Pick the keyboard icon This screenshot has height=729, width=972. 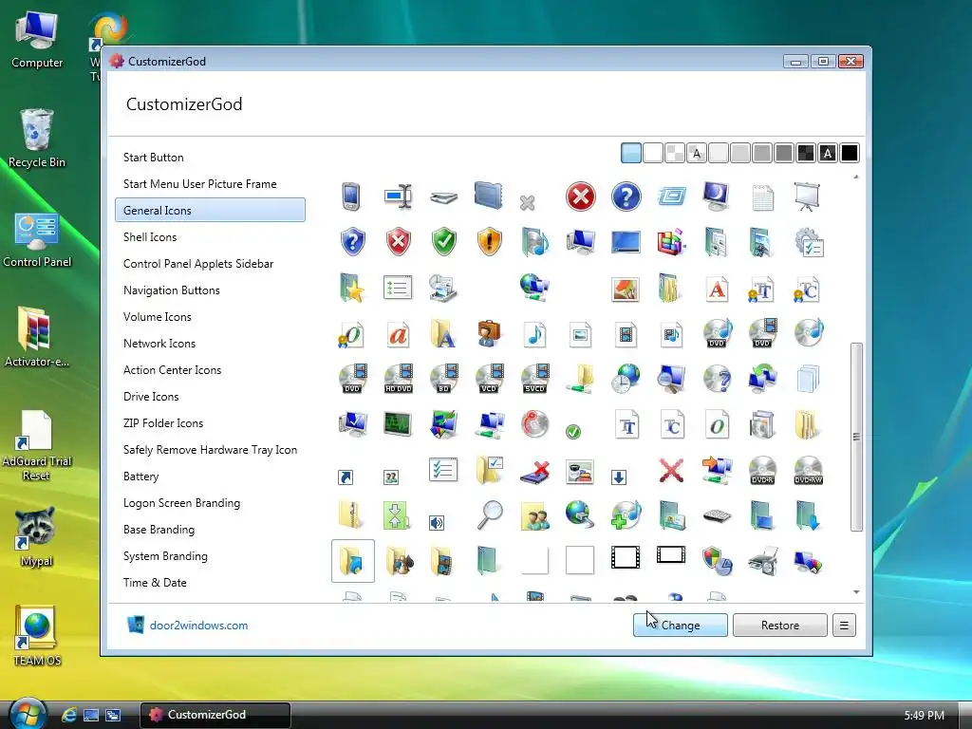tap(717, 515)
